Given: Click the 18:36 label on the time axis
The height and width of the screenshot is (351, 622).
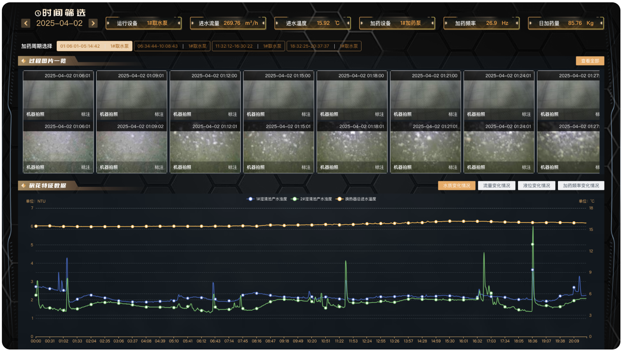Looking at the screenshot, I should pyautogui.click(x=532, y=341).
